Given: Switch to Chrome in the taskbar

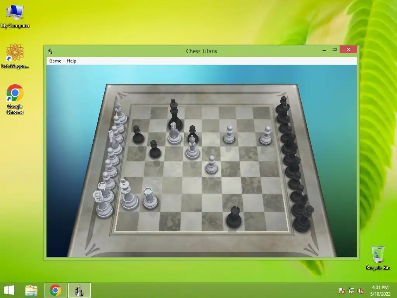Looking at the screenshot, I should click(55, 290).
